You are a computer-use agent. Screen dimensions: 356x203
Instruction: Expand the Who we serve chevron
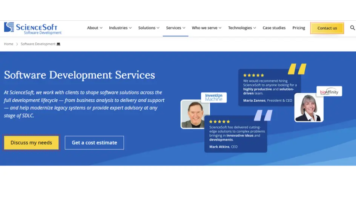coord(220,28)
